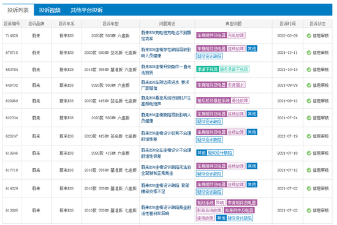Viewport: 337px width, 225px height.
Task: Click the 服务承诺不兑现 tag
Action: pos(234,69)
